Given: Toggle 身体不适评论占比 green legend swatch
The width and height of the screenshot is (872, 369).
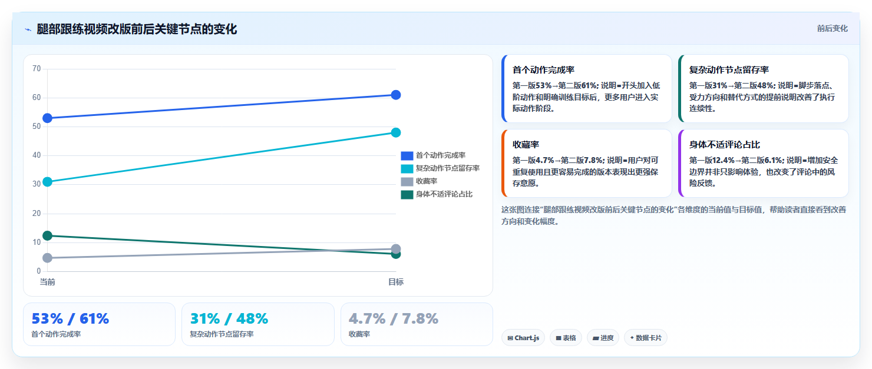Looking at the screenshot, I should coord(407,194).
